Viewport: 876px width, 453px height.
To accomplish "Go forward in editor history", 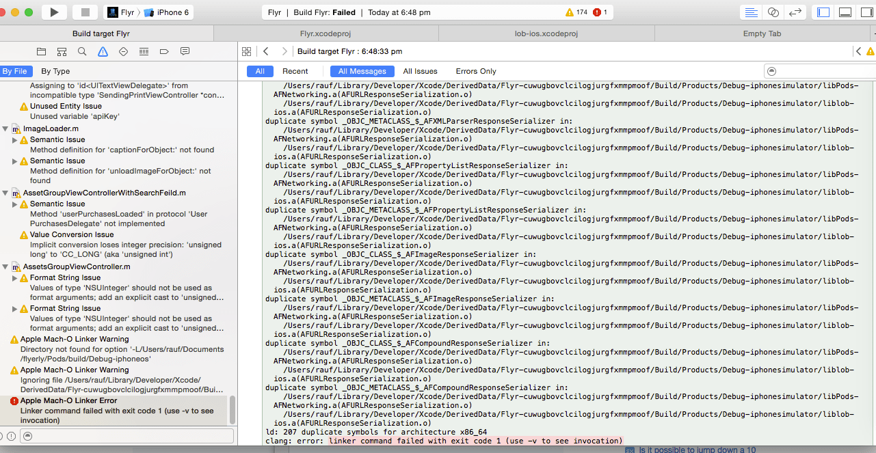I will [x=284, y=51].
